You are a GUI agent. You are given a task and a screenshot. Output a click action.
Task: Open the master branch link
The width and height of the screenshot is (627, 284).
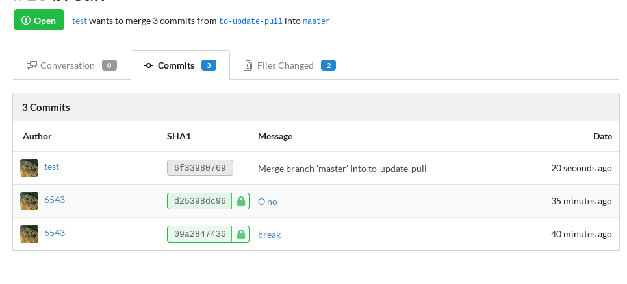pos(316,21)
